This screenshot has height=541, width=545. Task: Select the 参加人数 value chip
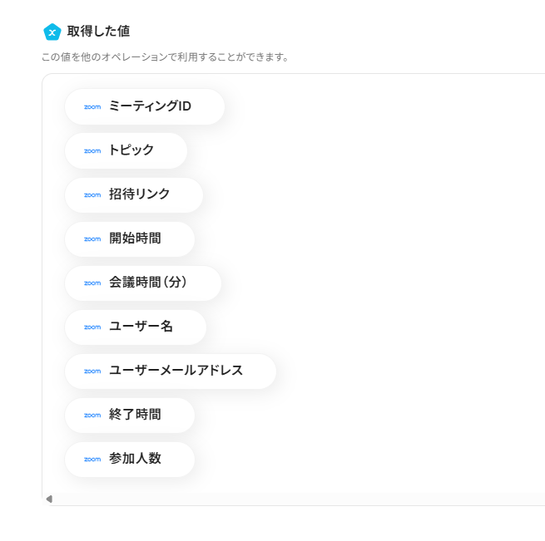tap(135, 460)
